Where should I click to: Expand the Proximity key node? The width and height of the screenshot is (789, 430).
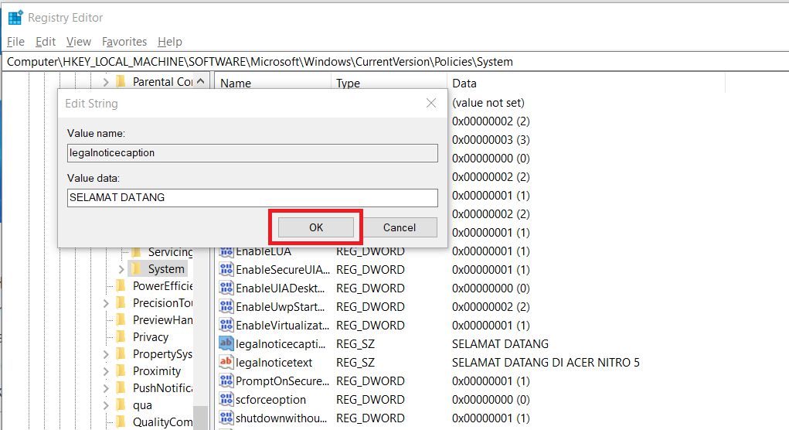106,370
